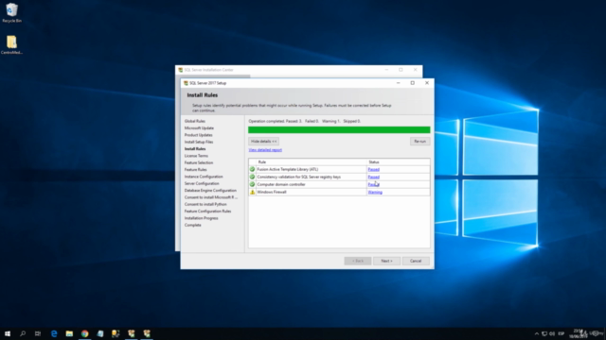The image size is (606, 340).
Task: Click the disabled Back button
Action: point(358,261)
